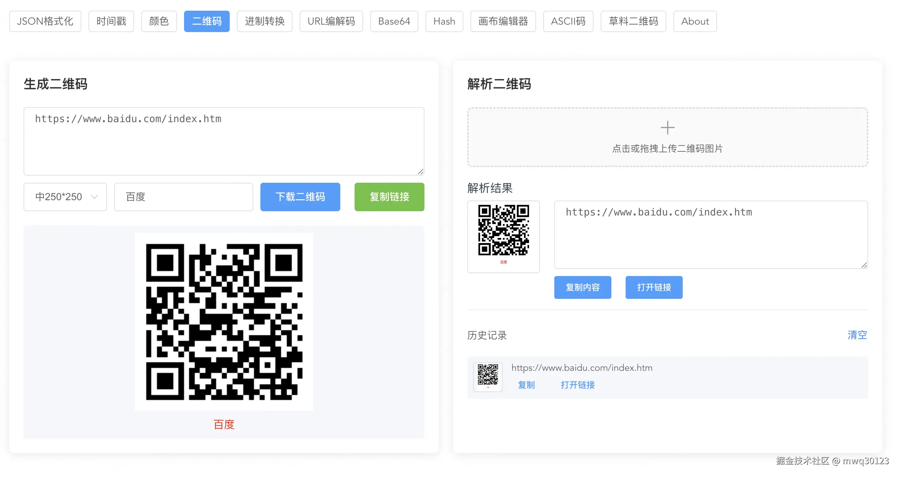Click the 解析结果 label

click(x=490, y=188)
